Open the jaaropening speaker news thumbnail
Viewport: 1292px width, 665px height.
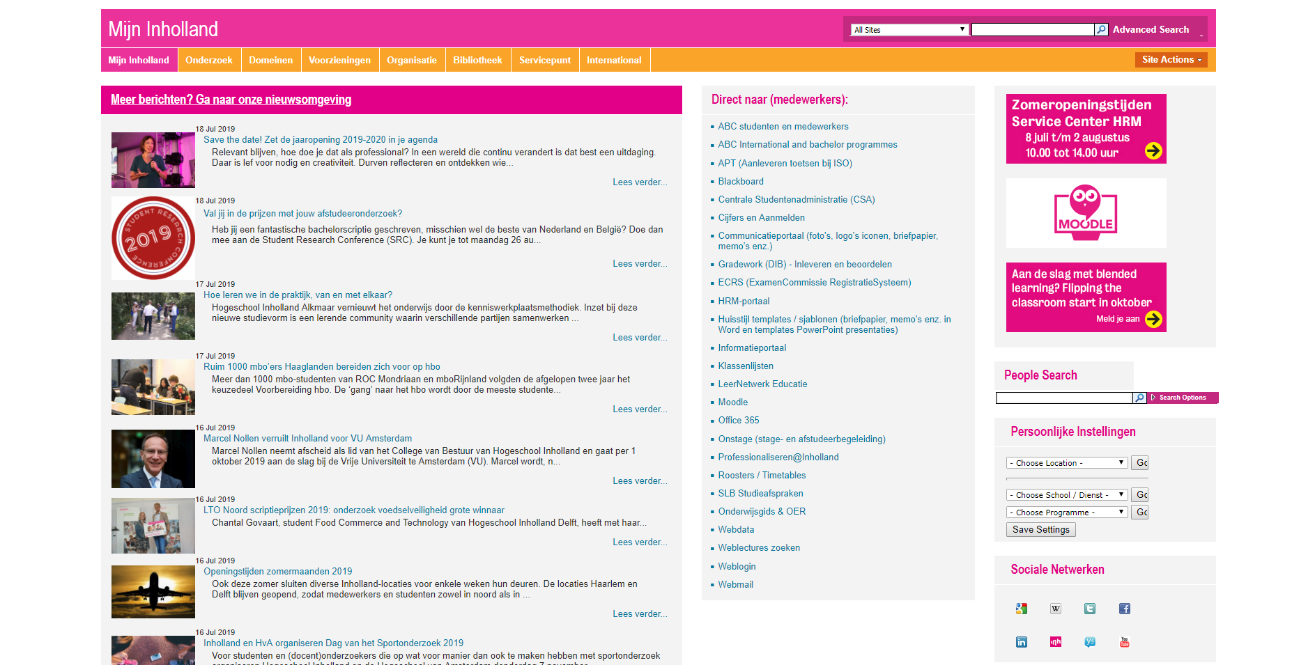tap(153, 160)
